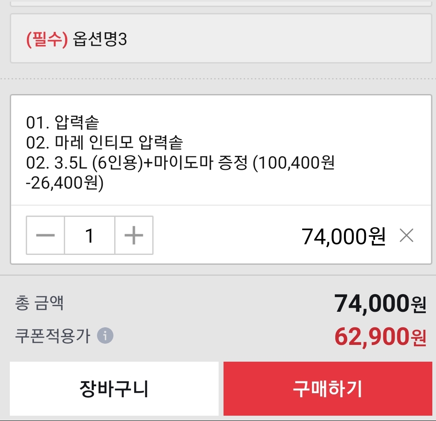Tap the 쿠폰적용가 label text

52,336
